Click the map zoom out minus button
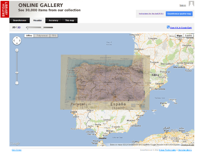 pos(17,83)
